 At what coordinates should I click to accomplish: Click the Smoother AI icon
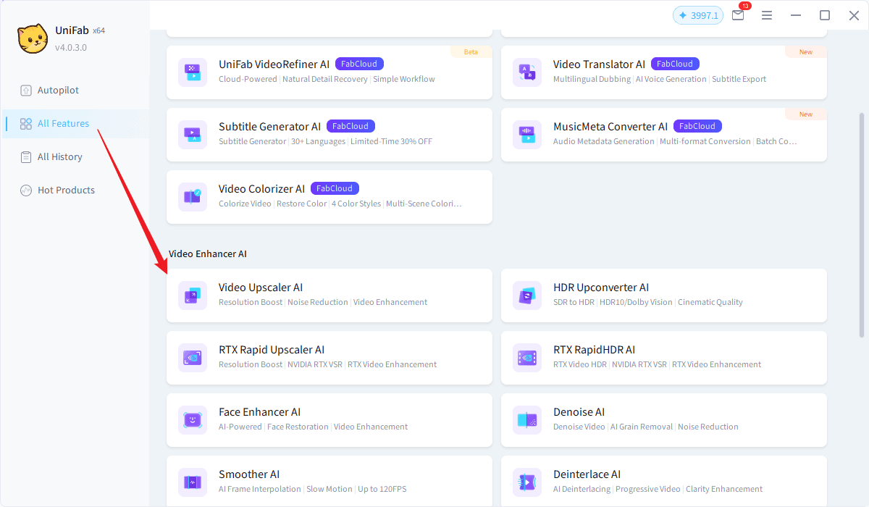click(192, 482)
